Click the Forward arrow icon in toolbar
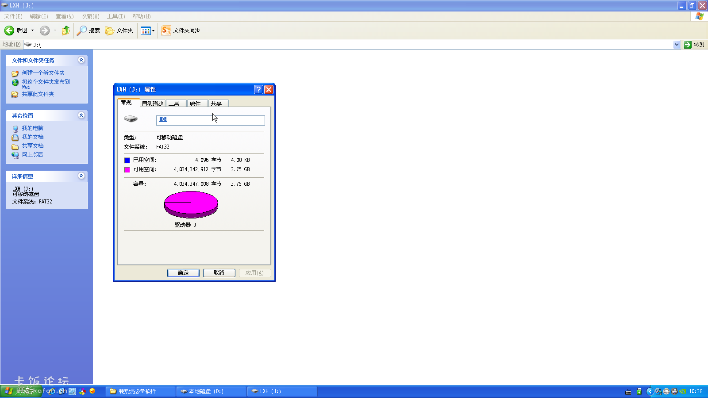 tap(45, 31)
